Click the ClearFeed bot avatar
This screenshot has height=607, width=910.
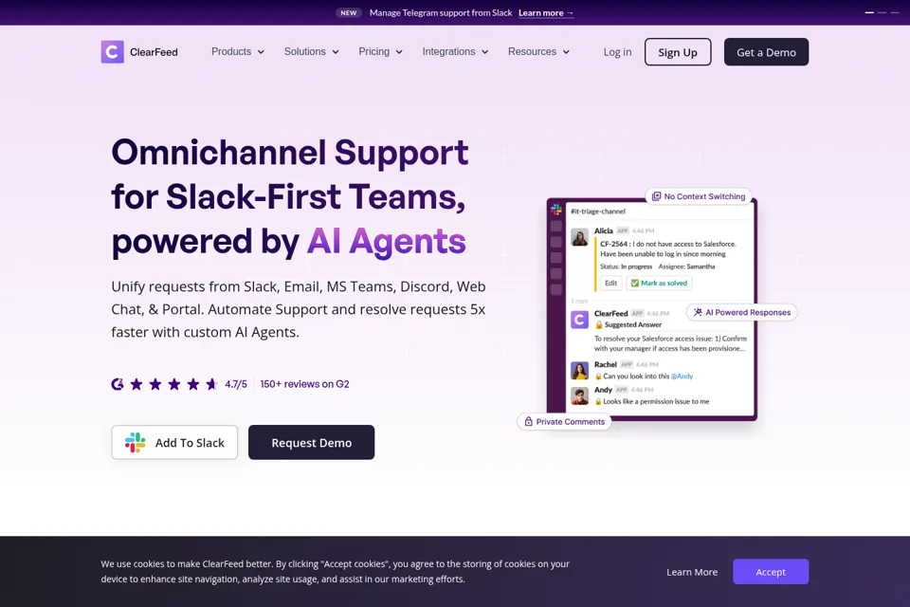click(x=579, y=320)
